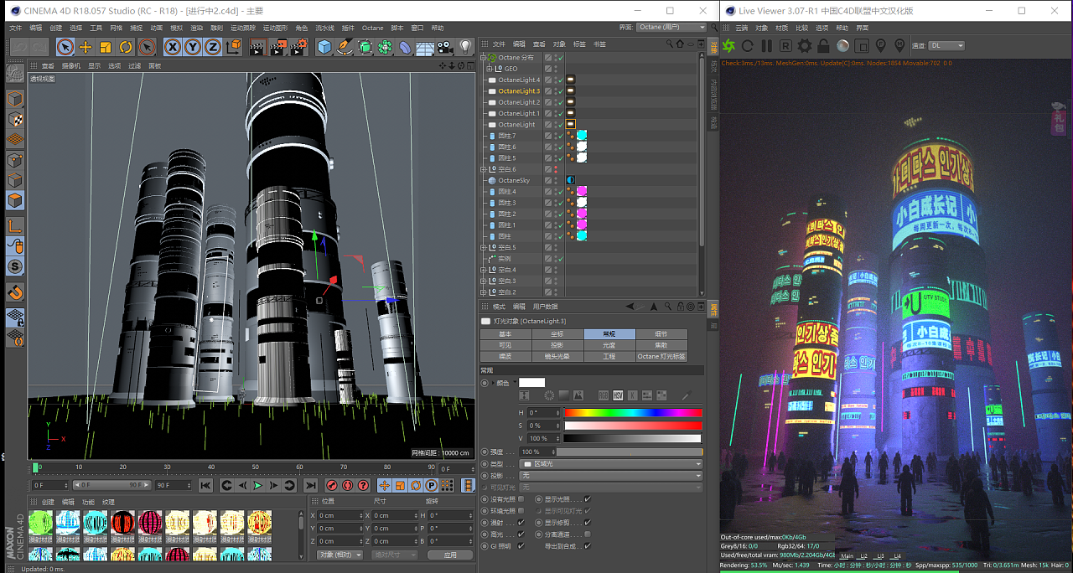Open the Octane menu

click(372, 28)
